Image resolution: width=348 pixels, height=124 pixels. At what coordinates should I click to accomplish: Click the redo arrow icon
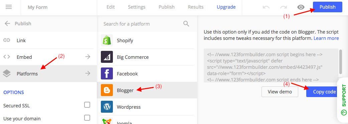point(284,7)
